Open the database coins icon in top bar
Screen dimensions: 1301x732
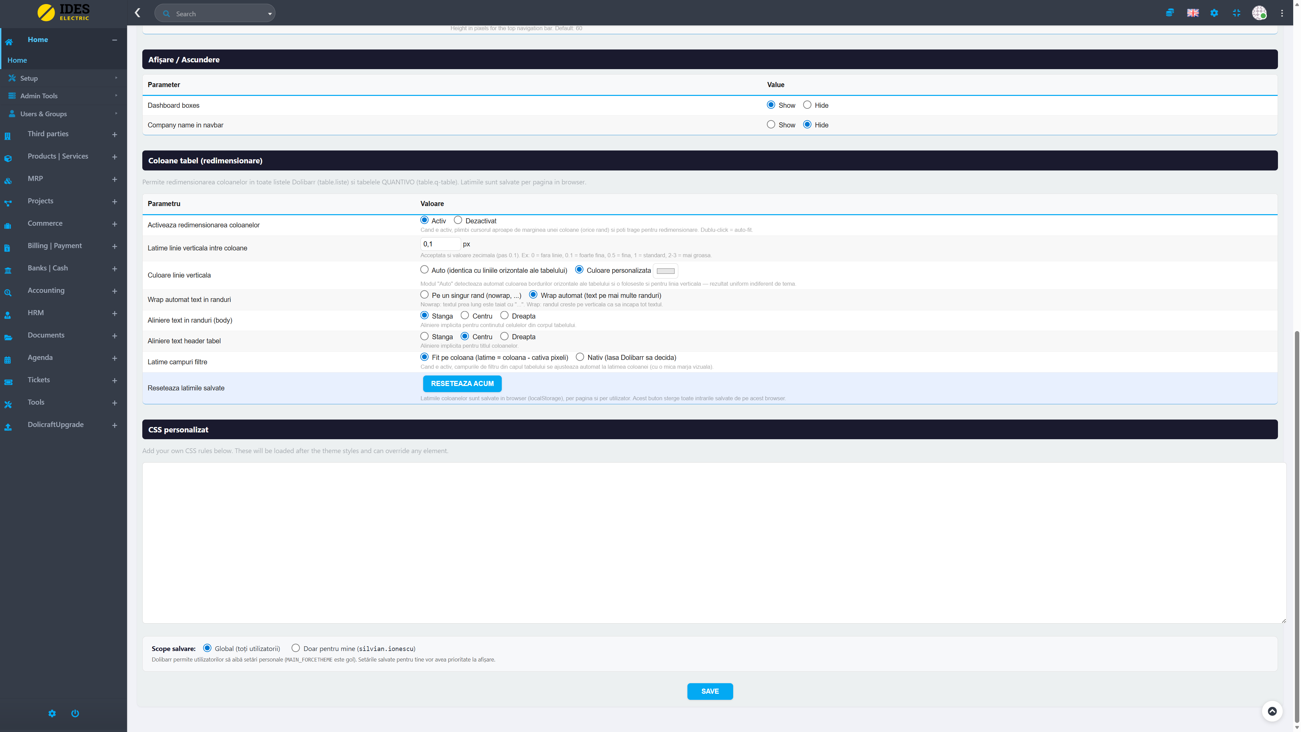point(1170,13)
